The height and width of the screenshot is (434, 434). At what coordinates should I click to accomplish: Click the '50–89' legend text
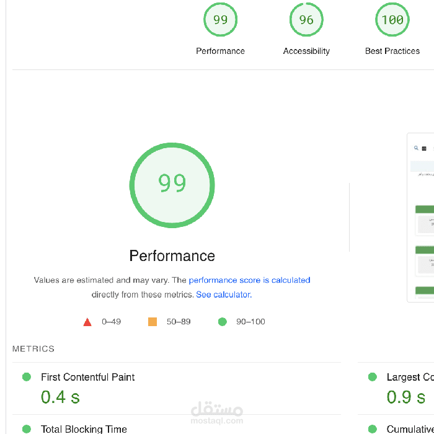tap(179, 322)
